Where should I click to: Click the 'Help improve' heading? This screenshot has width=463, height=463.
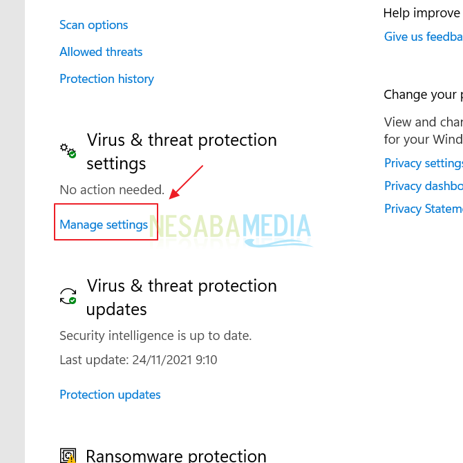pos(422,13)
